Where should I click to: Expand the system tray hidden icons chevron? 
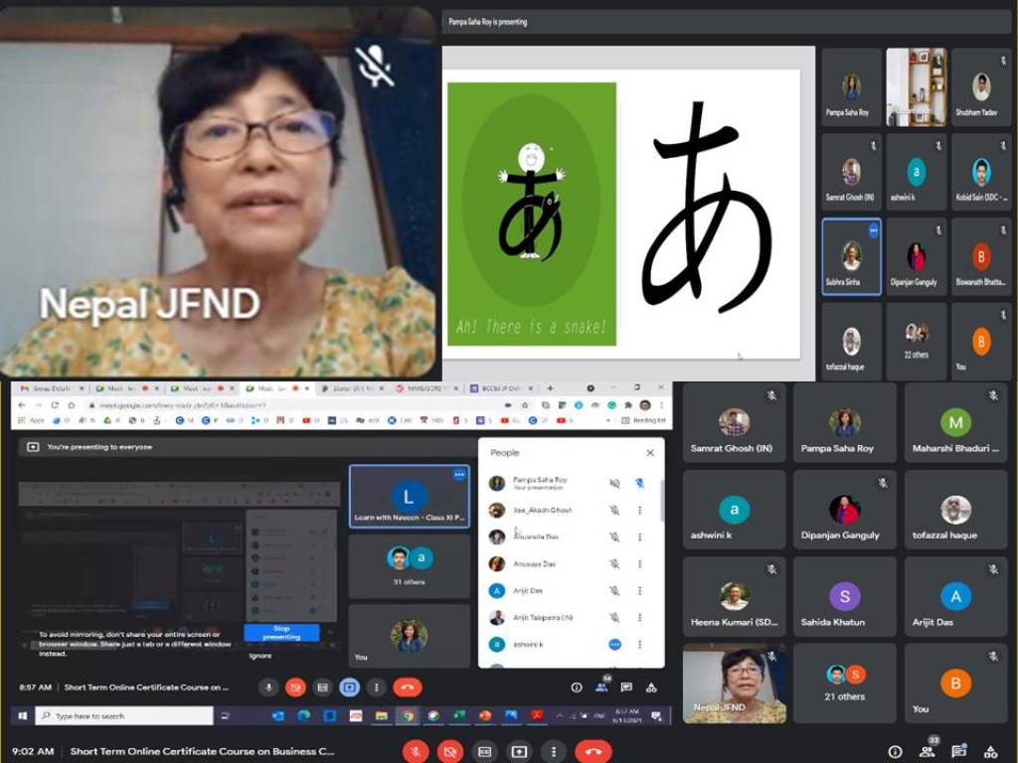pos(560,715)
